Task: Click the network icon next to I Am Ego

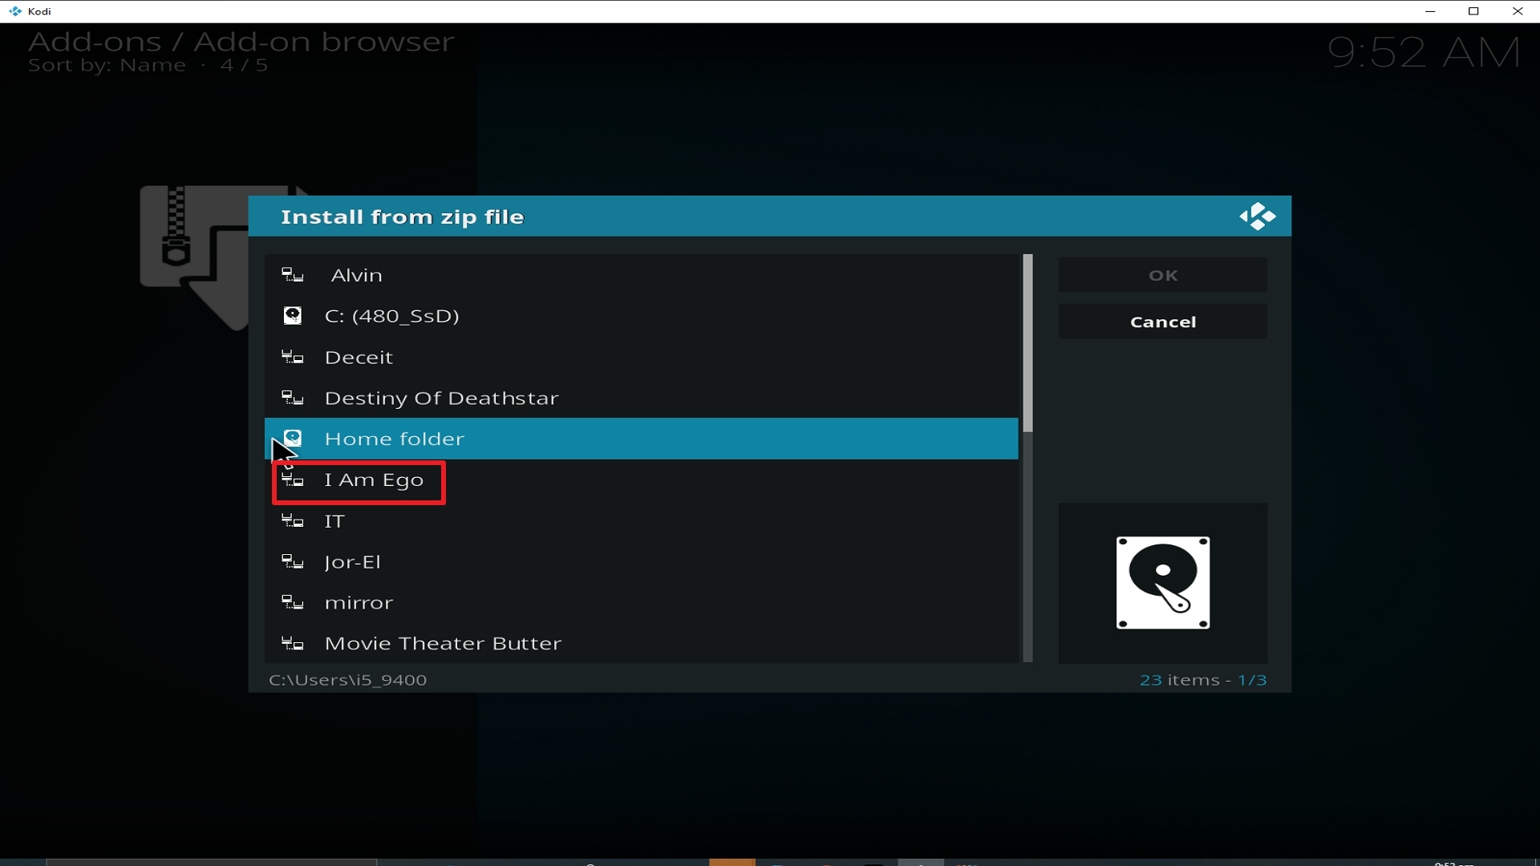Action: coord(293,480)
